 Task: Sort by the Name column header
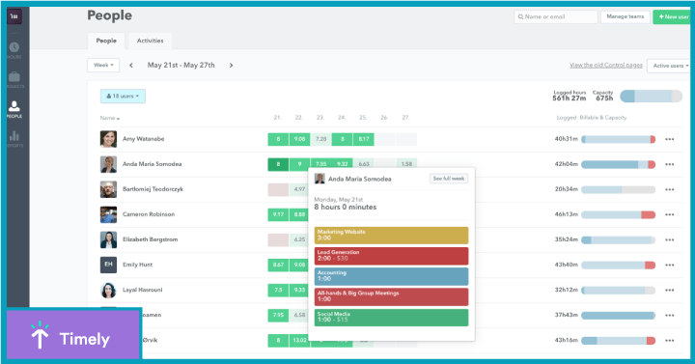pos(109,118)
